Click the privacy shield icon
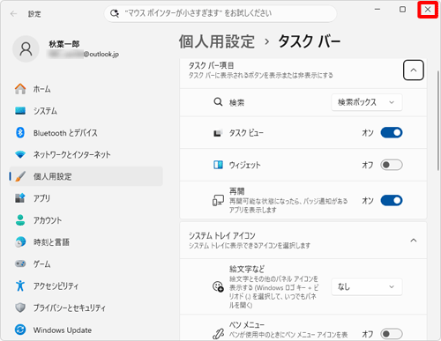 coord(20,308)
